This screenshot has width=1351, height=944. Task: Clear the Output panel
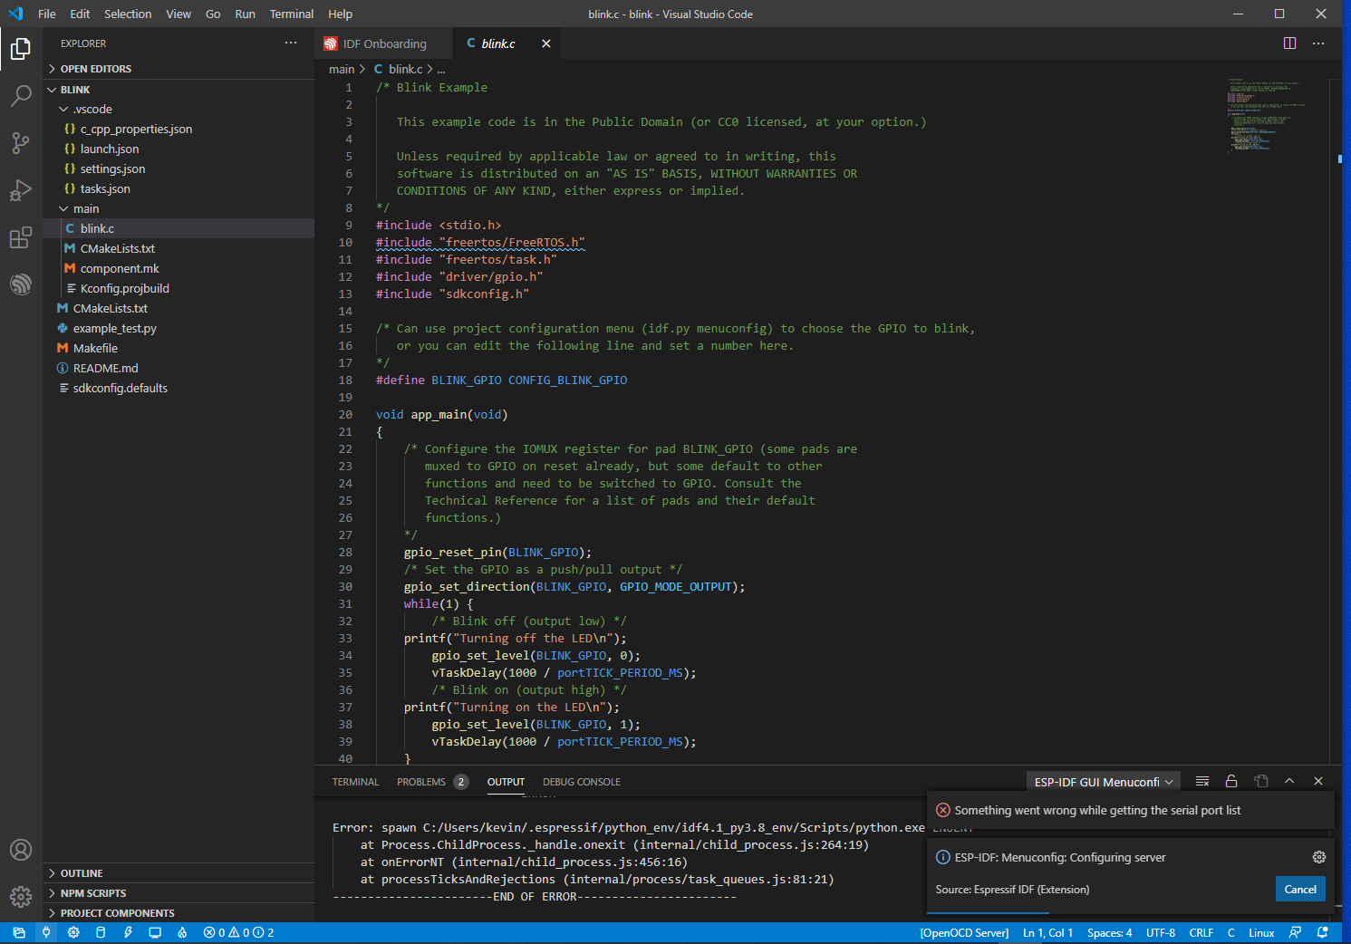(x=1202, y=781)
